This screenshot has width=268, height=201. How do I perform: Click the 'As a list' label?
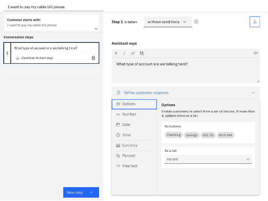point(170,151)
